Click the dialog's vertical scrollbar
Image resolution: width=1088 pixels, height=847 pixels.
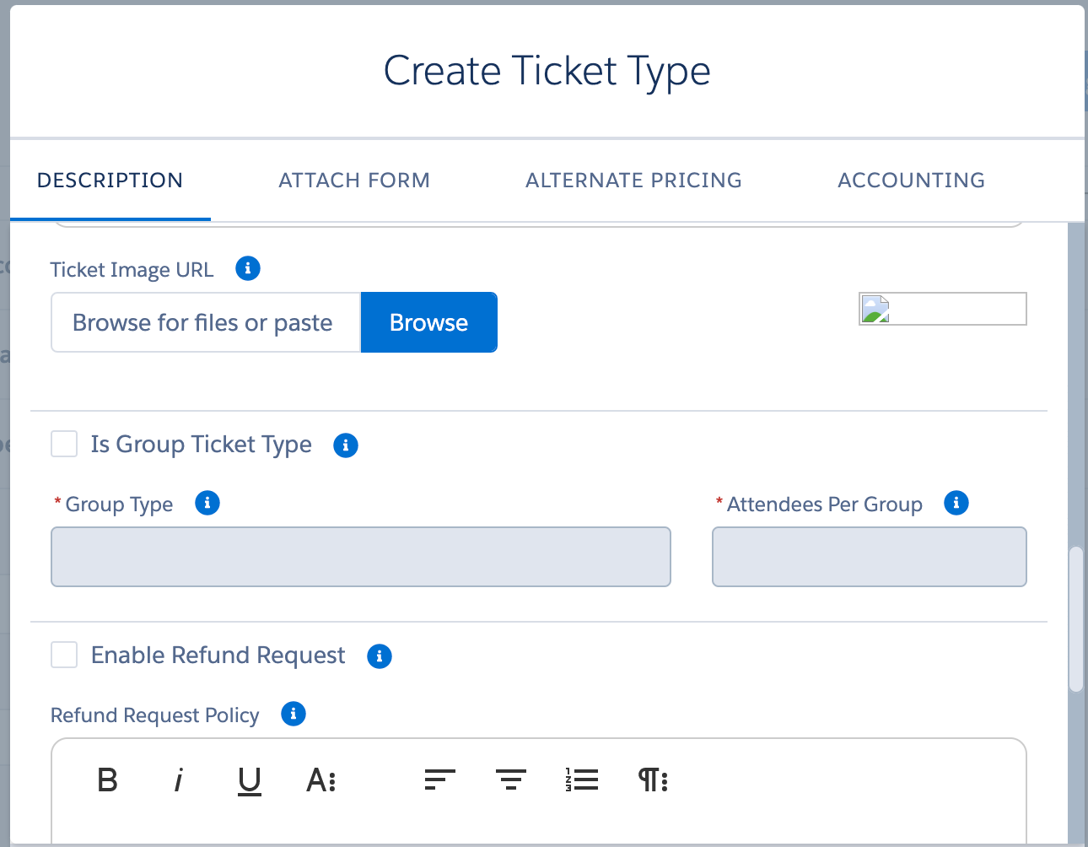coord(1075,620)
